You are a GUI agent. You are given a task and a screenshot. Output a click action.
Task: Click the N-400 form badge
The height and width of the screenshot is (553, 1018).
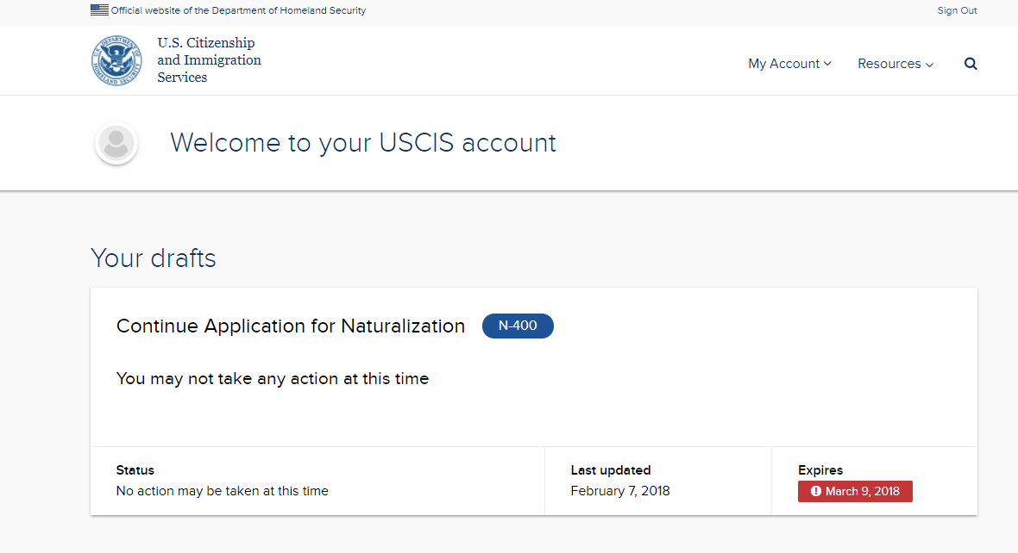tap(518, 326)
